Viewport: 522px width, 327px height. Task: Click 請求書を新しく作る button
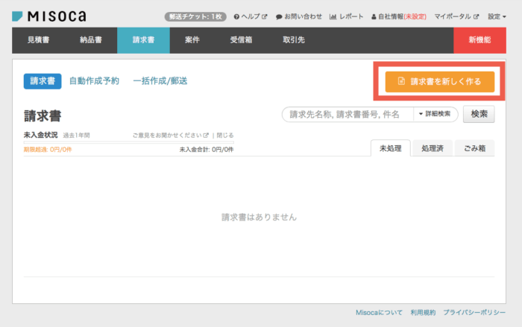pyautogui.click(x=440, y=81)
